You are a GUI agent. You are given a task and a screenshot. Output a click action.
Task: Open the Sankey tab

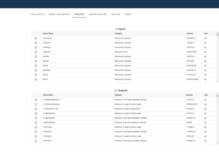tap(128, 14)
